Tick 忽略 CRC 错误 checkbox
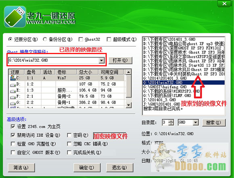This screenshot has width=234, height=178. point(69,144)
